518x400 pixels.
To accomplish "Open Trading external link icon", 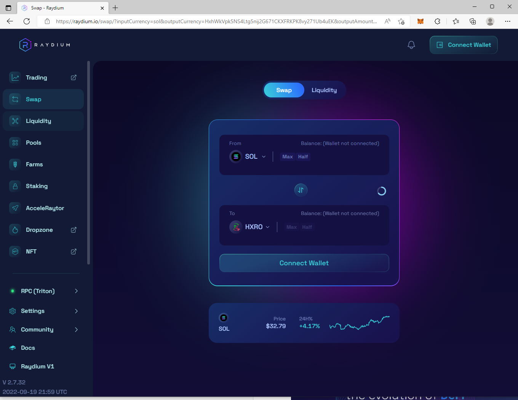I will [74, 78].
